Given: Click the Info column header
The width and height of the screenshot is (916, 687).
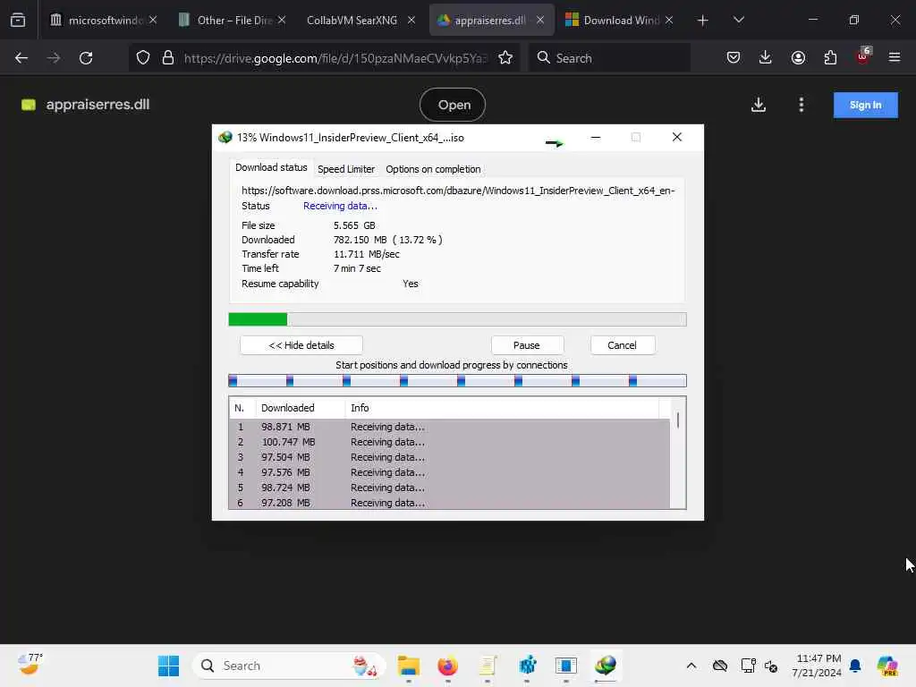Looking at the screenshot, I should (x=502, y=408).
